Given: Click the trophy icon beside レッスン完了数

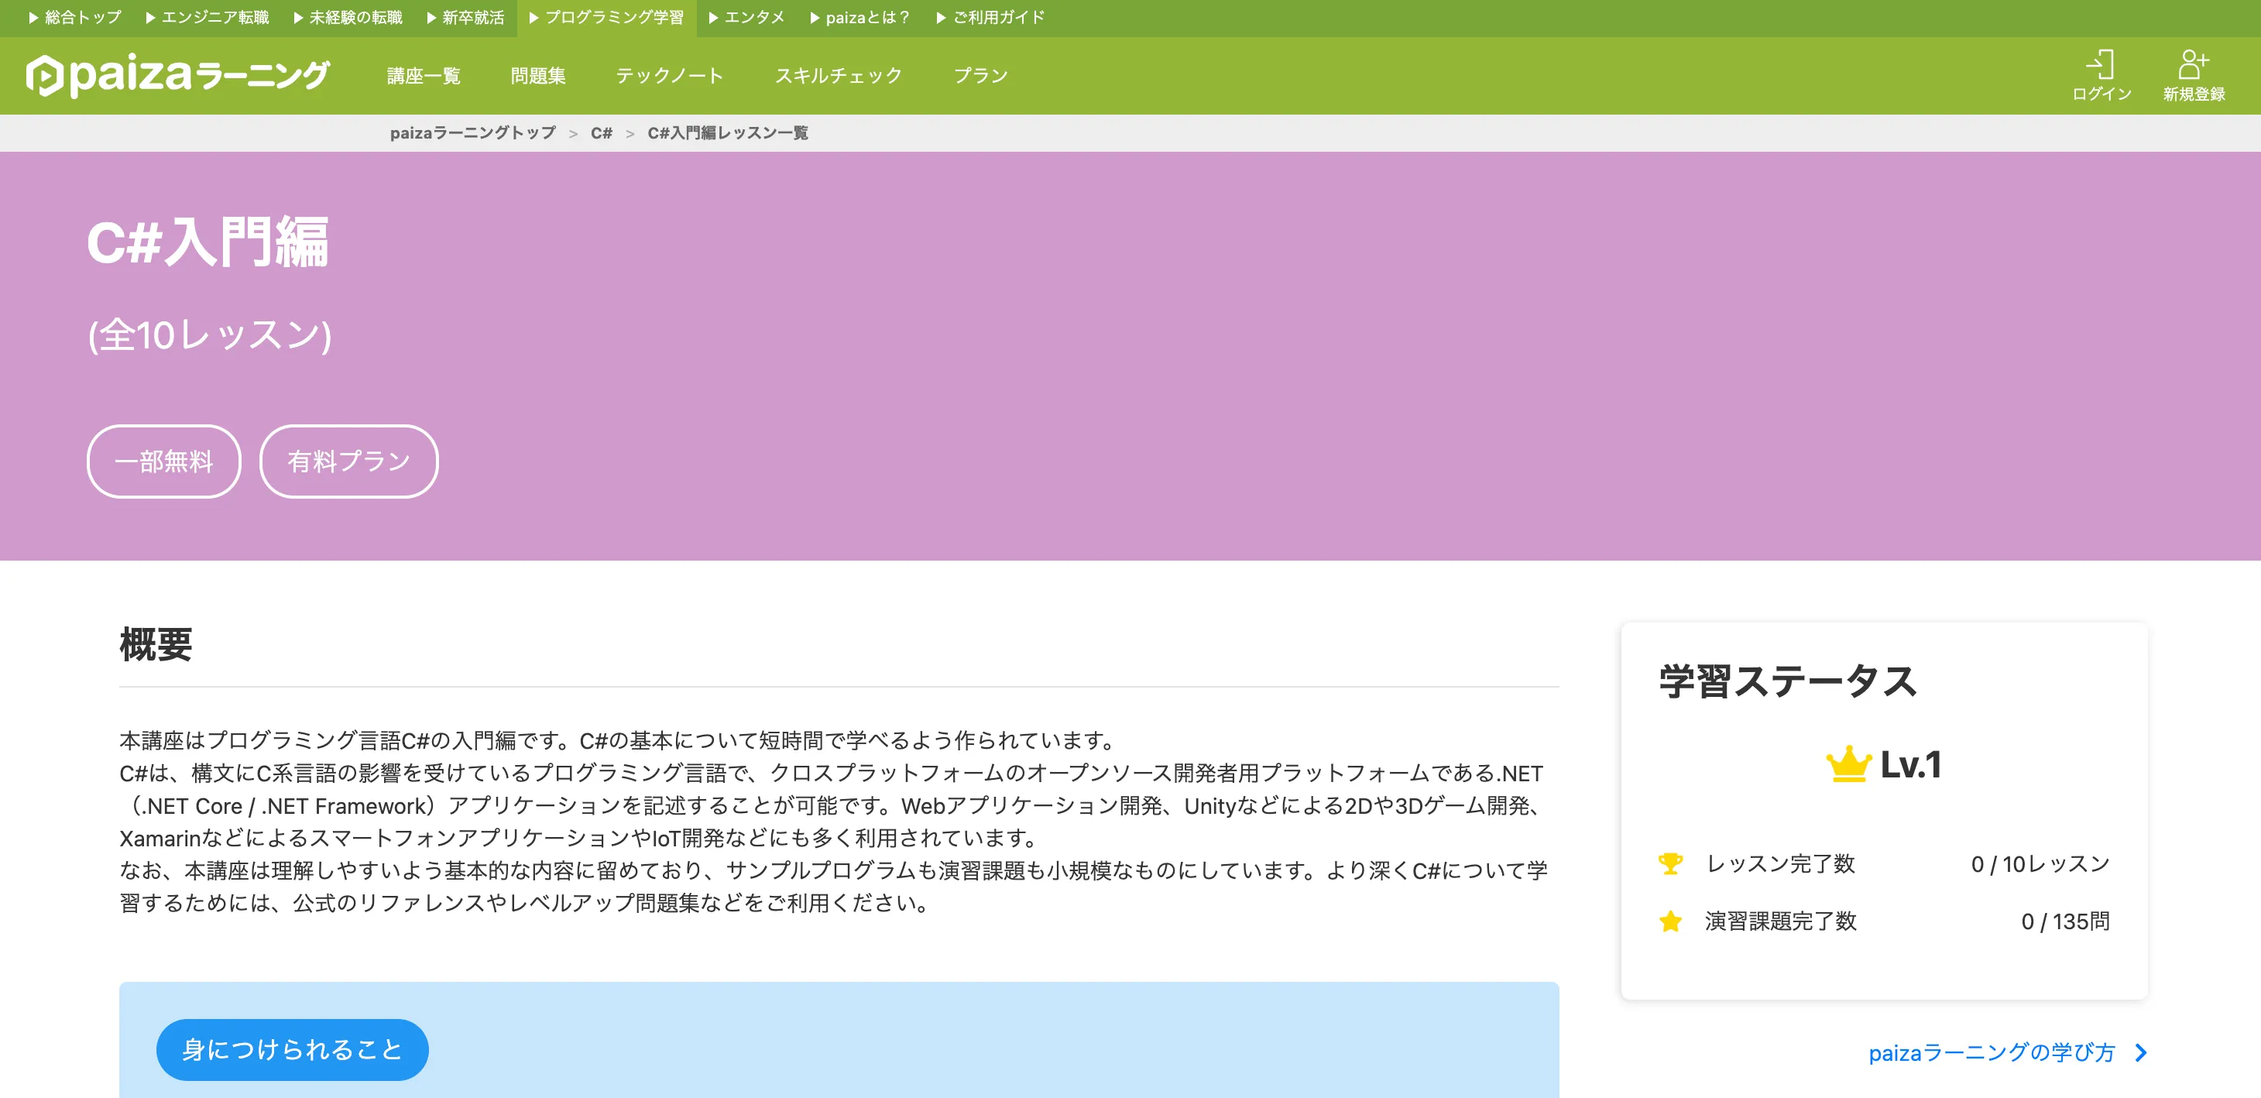Looking at the screenshot, I should coord(1669,863).
